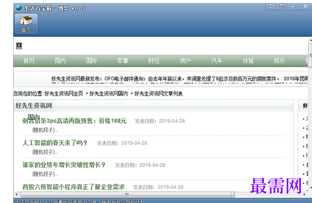The height and width of the screenshot is (203, 312).
Task: Click 随机段子 text under 人工智能的春天来了吗
Action: click(x=45, y=152)
